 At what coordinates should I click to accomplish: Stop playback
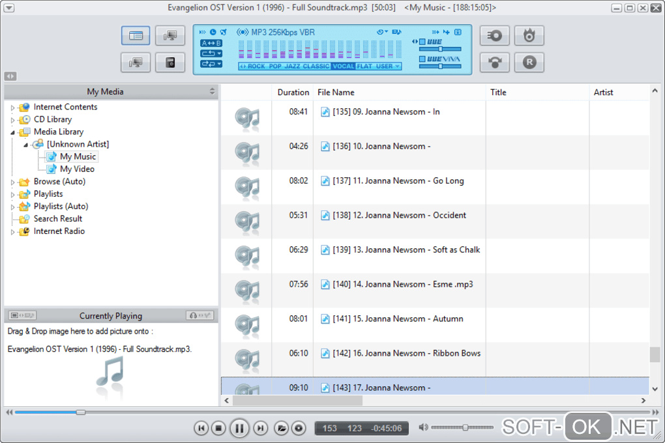(218, 428)
